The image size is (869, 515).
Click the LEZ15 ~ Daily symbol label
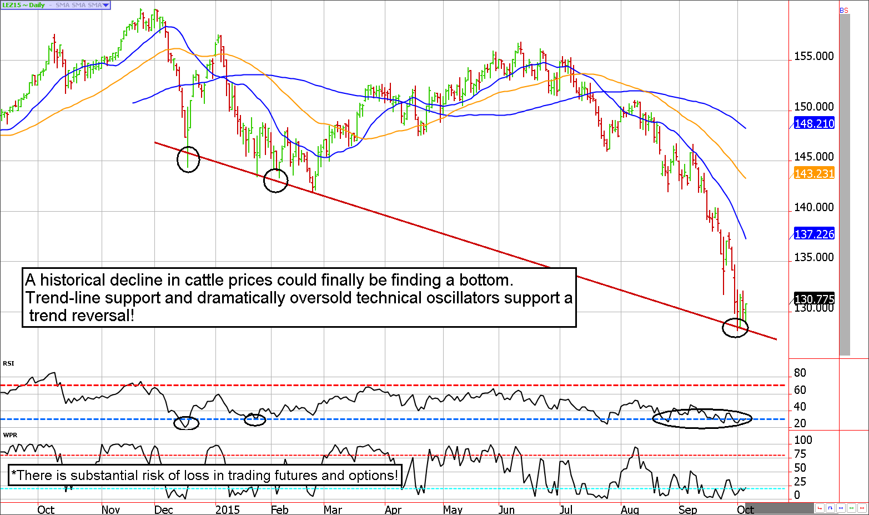(23, 5)
